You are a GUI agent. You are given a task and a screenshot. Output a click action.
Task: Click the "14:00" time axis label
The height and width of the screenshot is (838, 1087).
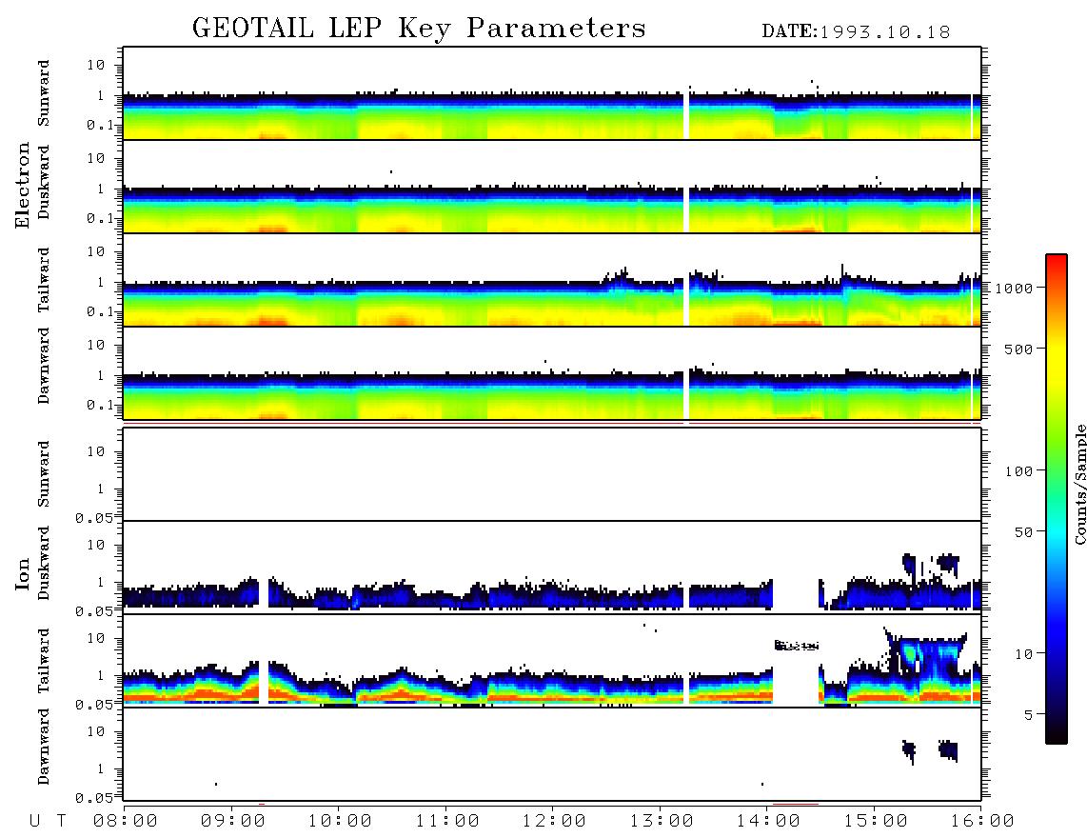pos(768,822)
